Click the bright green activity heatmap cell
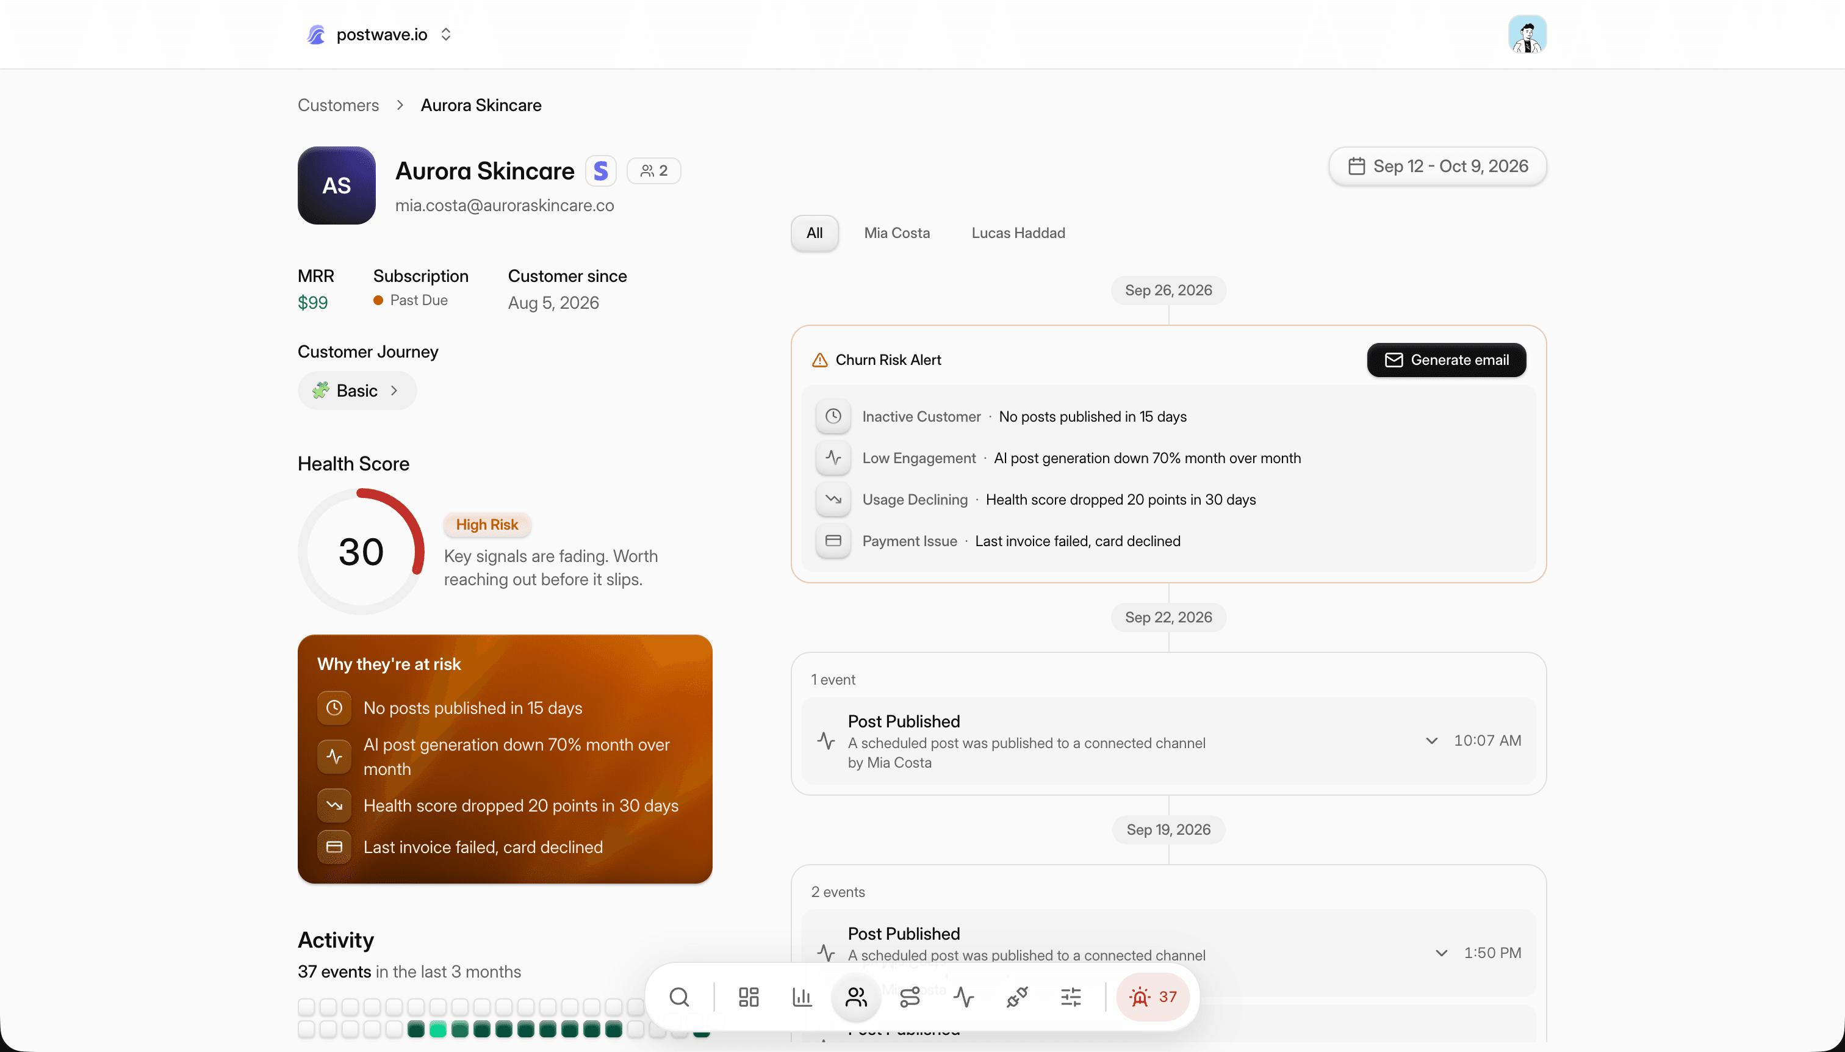This screenshot has height=1052, width=1845. (438, 1029)
